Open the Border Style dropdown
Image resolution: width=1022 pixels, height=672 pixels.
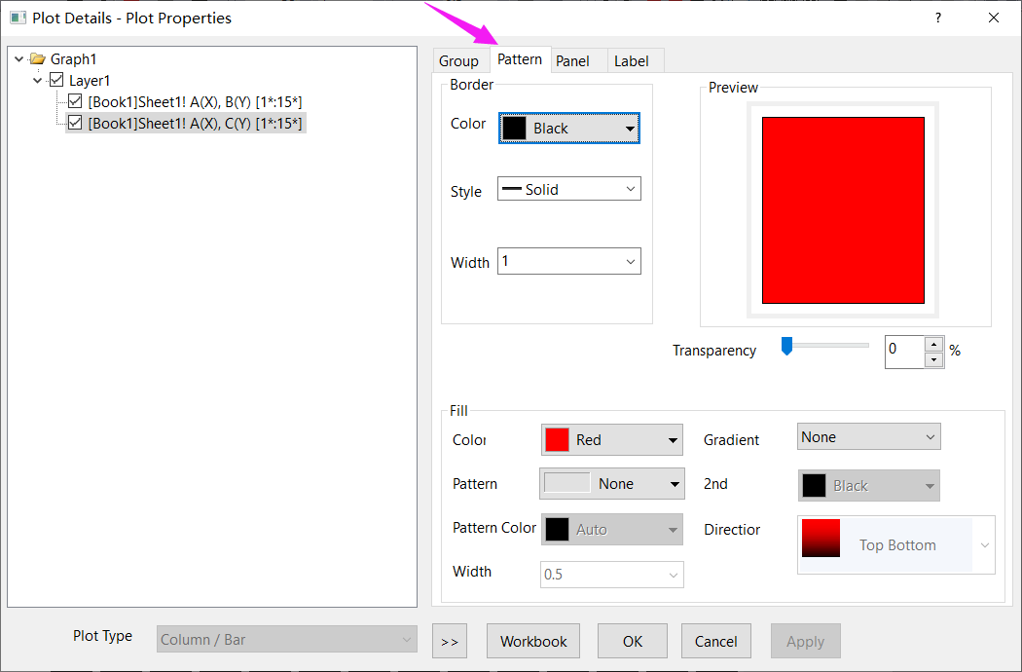pyautogui.click(x=569, y=189)
